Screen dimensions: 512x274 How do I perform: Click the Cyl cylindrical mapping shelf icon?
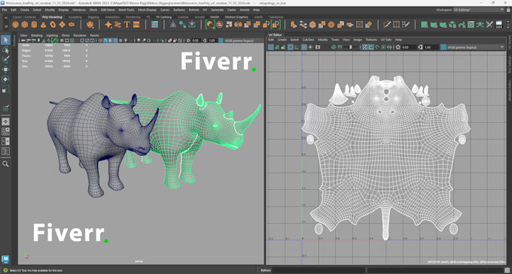click(x=498, y=25)
